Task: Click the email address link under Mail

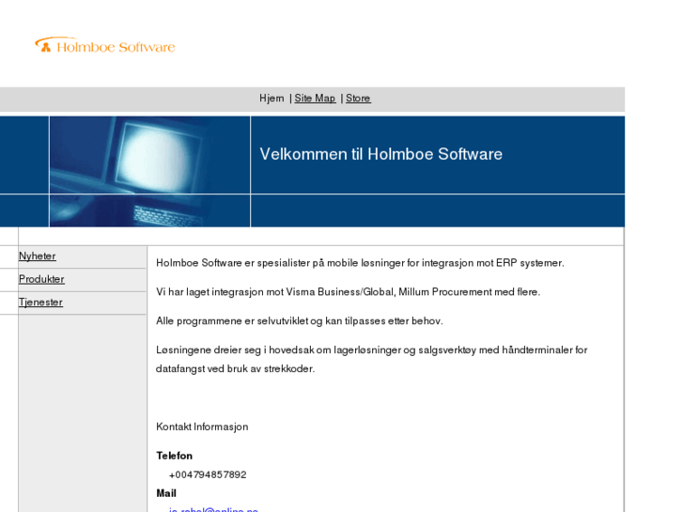Action: pyautogui.click(x=213, y=509)
